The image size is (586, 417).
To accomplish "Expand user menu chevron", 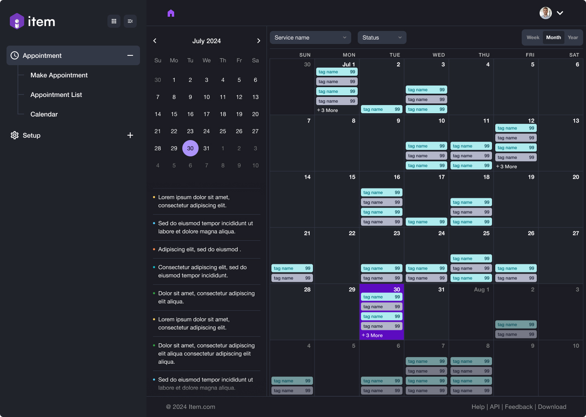I will (x=560, y=13).
